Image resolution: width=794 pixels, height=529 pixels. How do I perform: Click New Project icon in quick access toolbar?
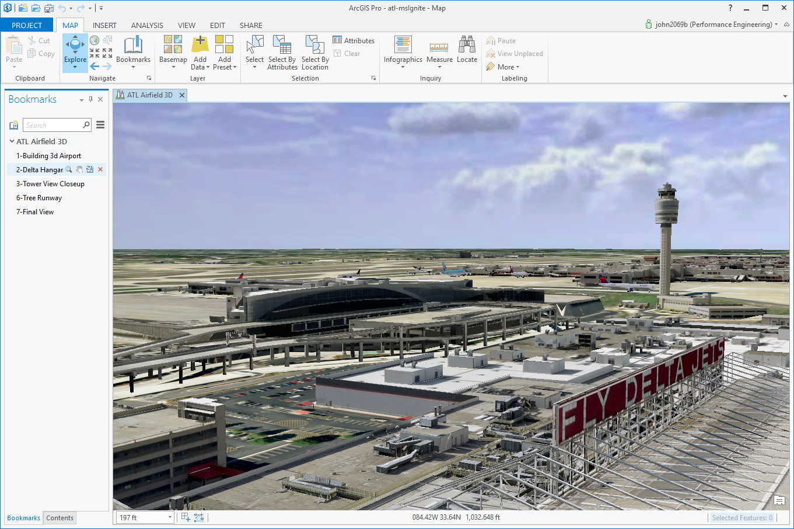click(x=23, y=8)
